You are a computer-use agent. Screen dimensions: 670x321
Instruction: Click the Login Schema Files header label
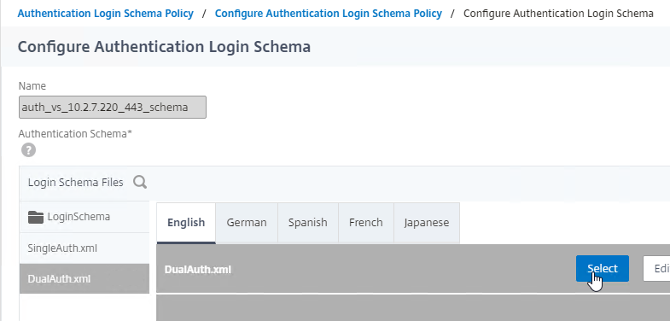(76, 183)
